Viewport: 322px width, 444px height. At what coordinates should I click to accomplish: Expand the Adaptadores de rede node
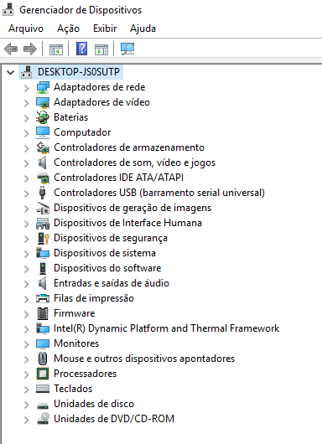[26, 88]
